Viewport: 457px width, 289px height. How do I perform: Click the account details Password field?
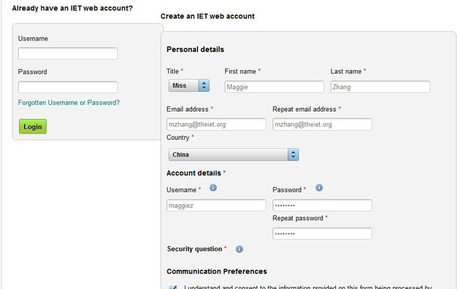(323, 206)
